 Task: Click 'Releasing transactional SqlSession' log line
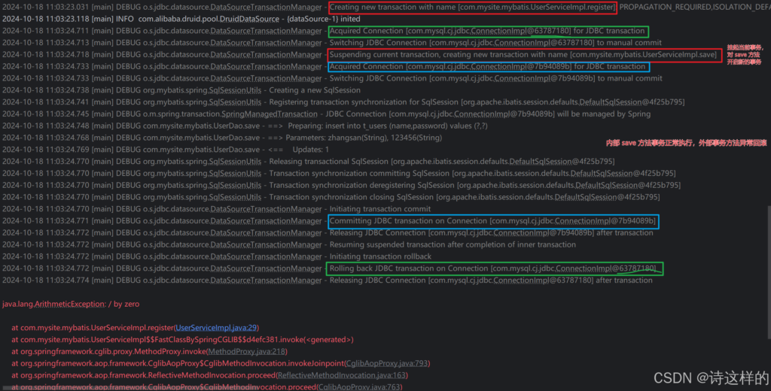pos(308,161)
